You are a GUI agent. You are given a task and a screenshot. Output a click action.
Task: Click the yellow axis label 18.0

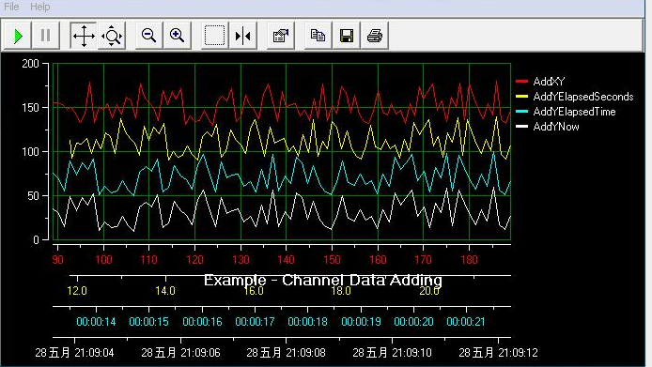click(341, 291)
